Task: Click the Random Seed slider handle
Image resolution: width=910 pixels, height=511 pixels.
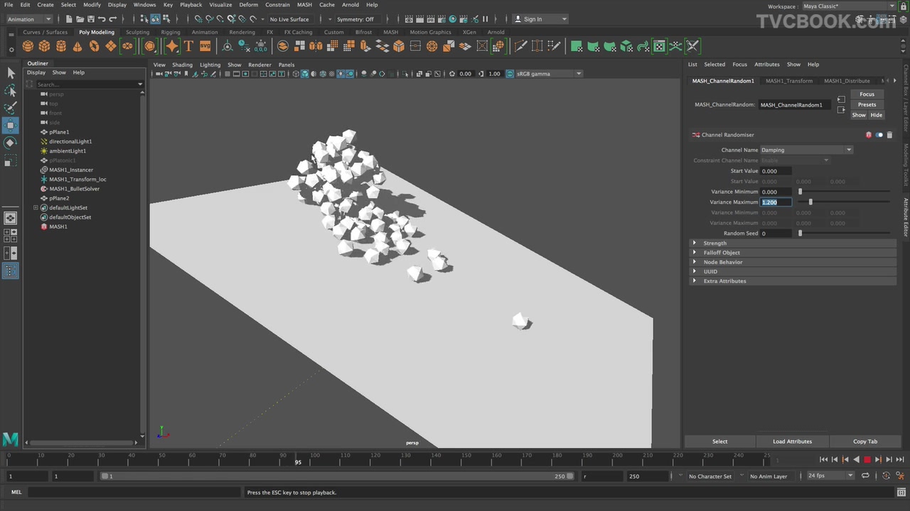Action: point(800,233)
